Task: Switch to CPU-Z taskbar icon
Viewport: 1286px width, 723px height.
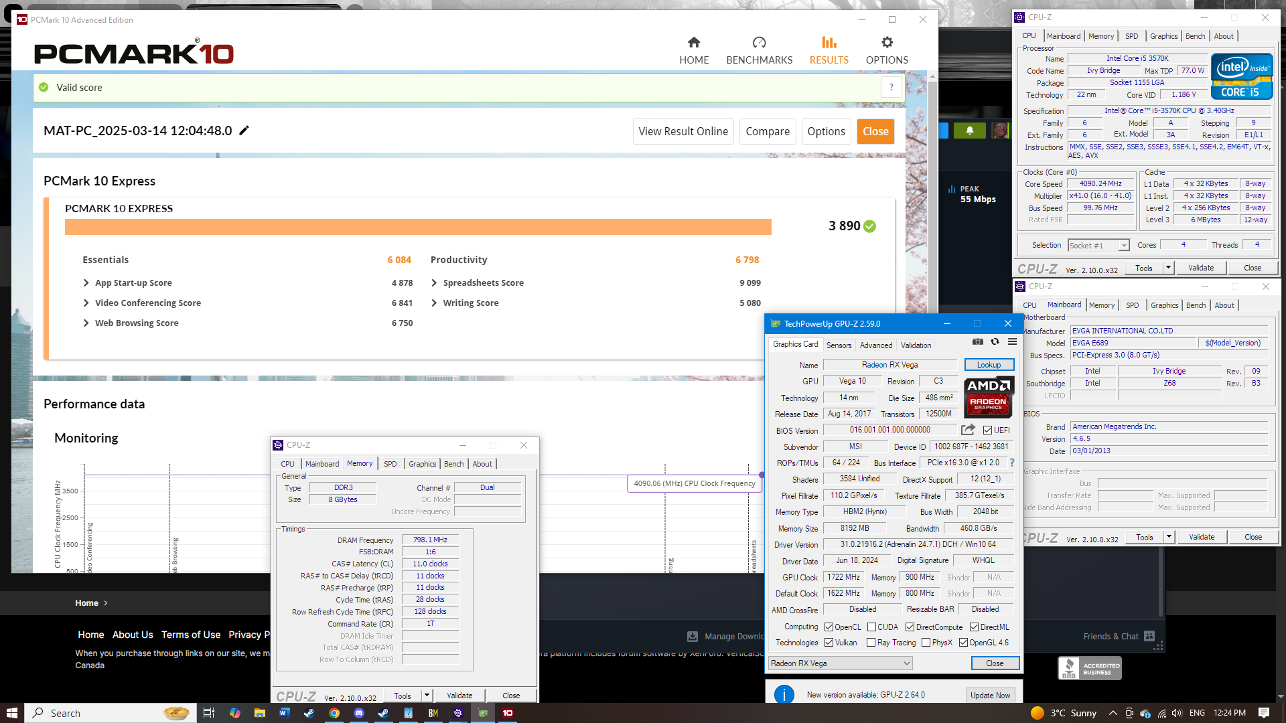Action: [x=458, y=713]
